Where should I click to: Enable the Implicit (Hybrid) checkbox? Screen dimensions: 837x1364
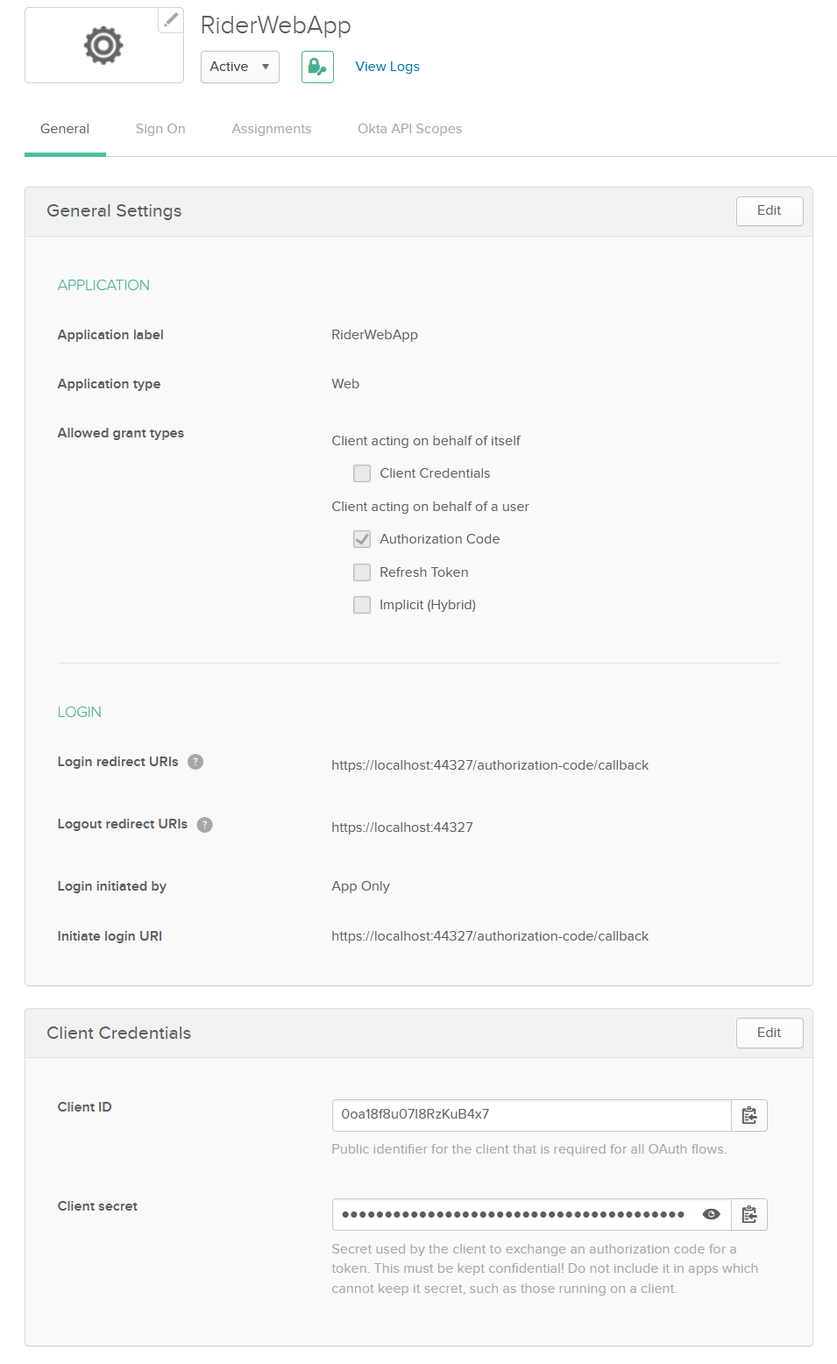pos(362,605)
